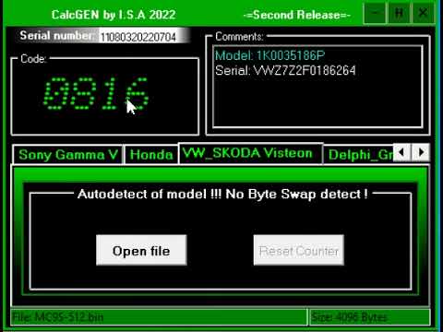The width and height of the screenshot is (443, 332).
Task: Click the CalcGEN by I.S.A 2022 title
Action: click(114, 15)
